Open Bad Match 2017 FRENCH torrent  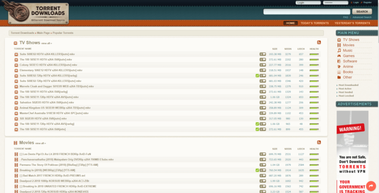coord(53,176)
